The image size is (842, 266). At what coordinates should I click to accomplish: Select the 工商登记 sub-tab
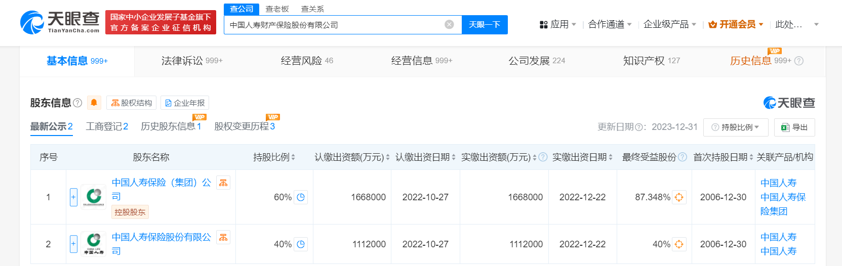107,126
